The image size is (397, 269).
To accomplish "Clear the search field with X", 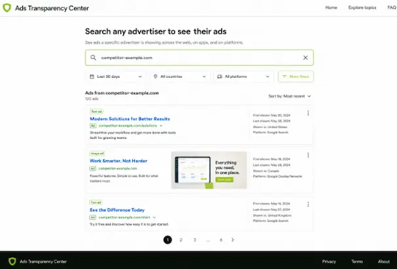I will click(305, 58).
